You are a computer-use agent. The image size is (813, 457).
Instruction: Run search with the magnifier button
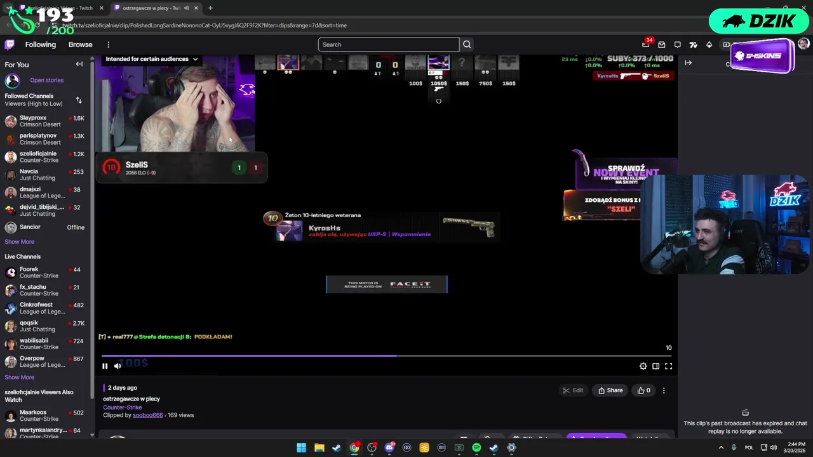pyautogui.click(x=467, y=44)
